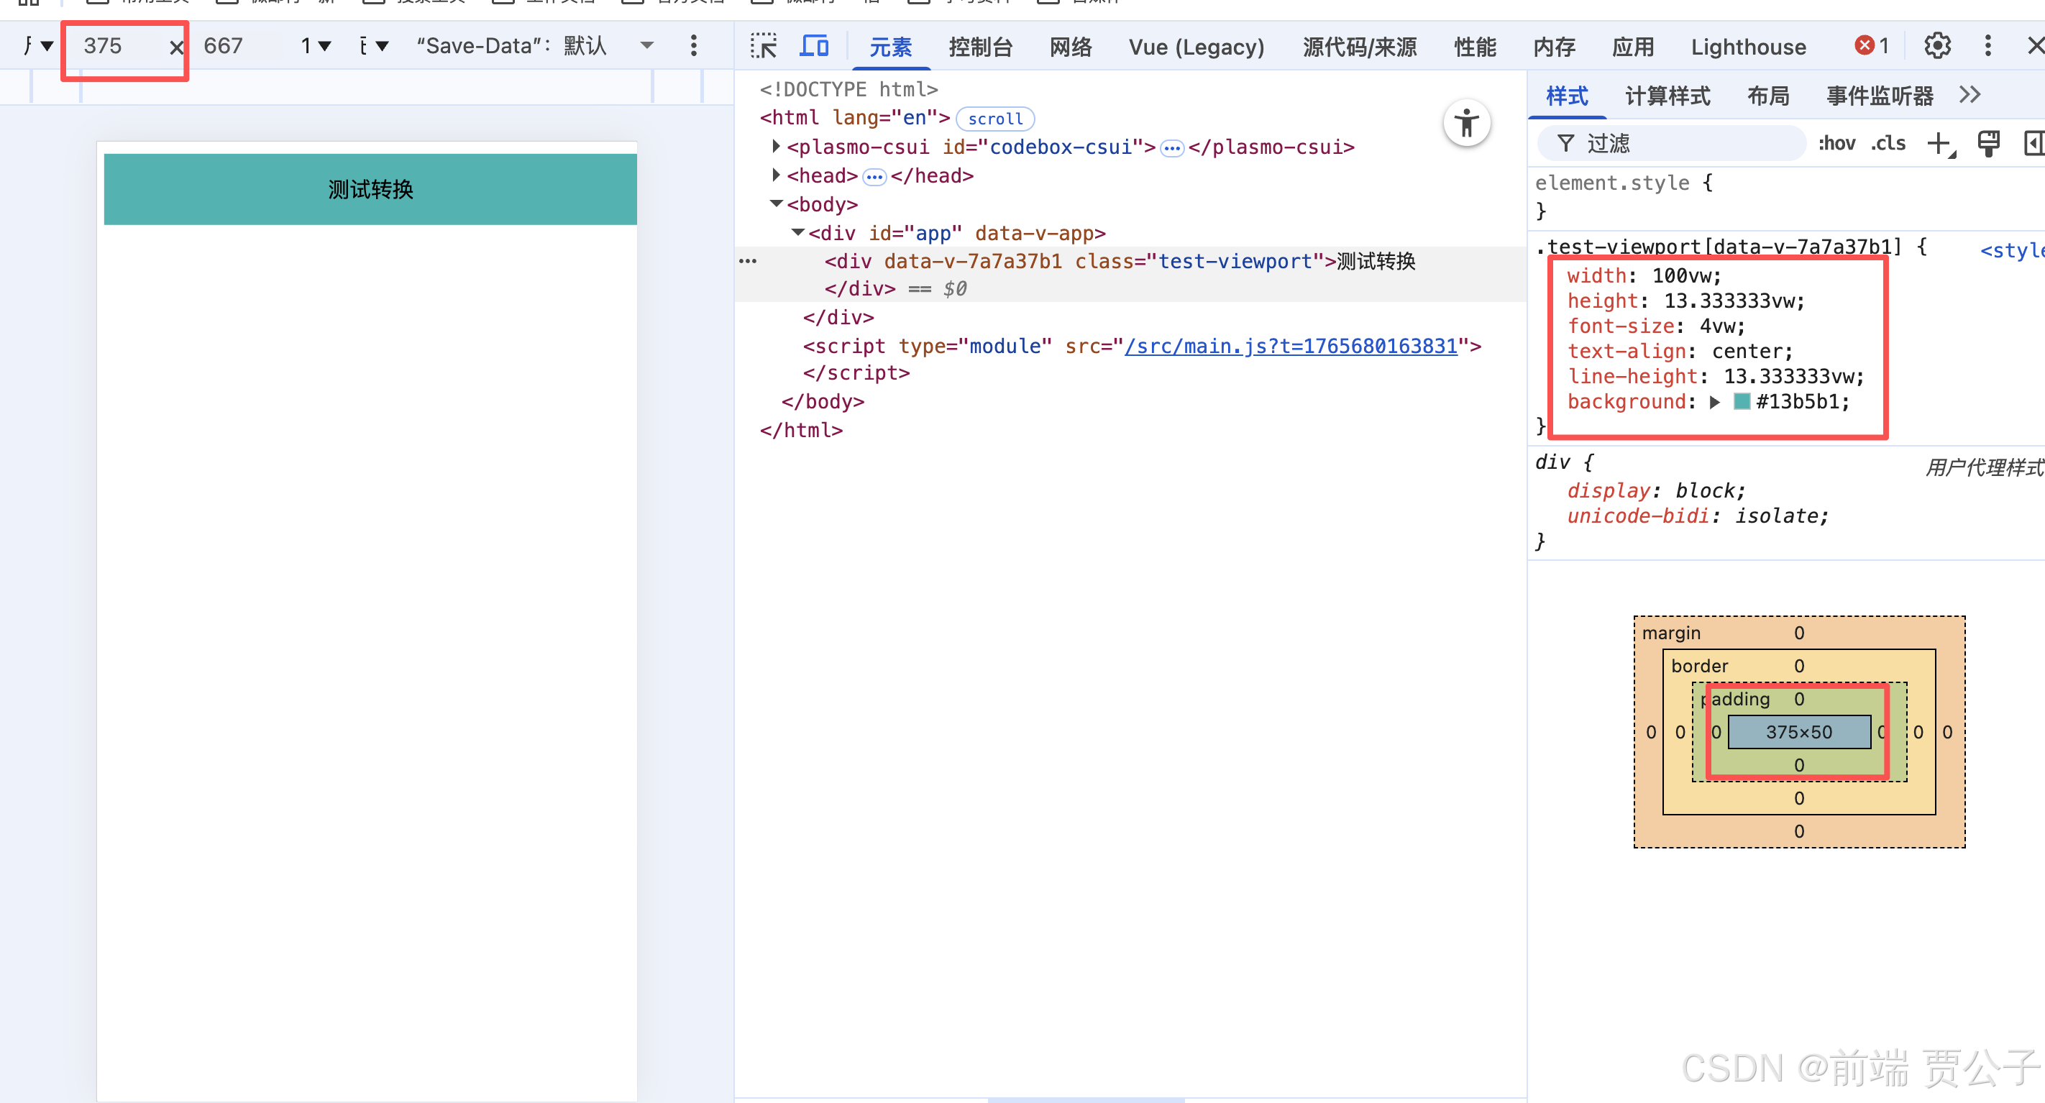Toggle the :hov element state panel

coord(1836,144)
